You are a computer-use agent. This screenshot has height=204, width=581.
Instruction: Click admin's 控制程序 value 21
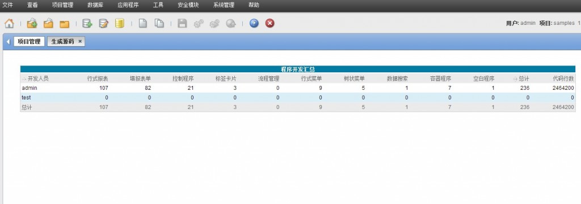tap(191, 88)
